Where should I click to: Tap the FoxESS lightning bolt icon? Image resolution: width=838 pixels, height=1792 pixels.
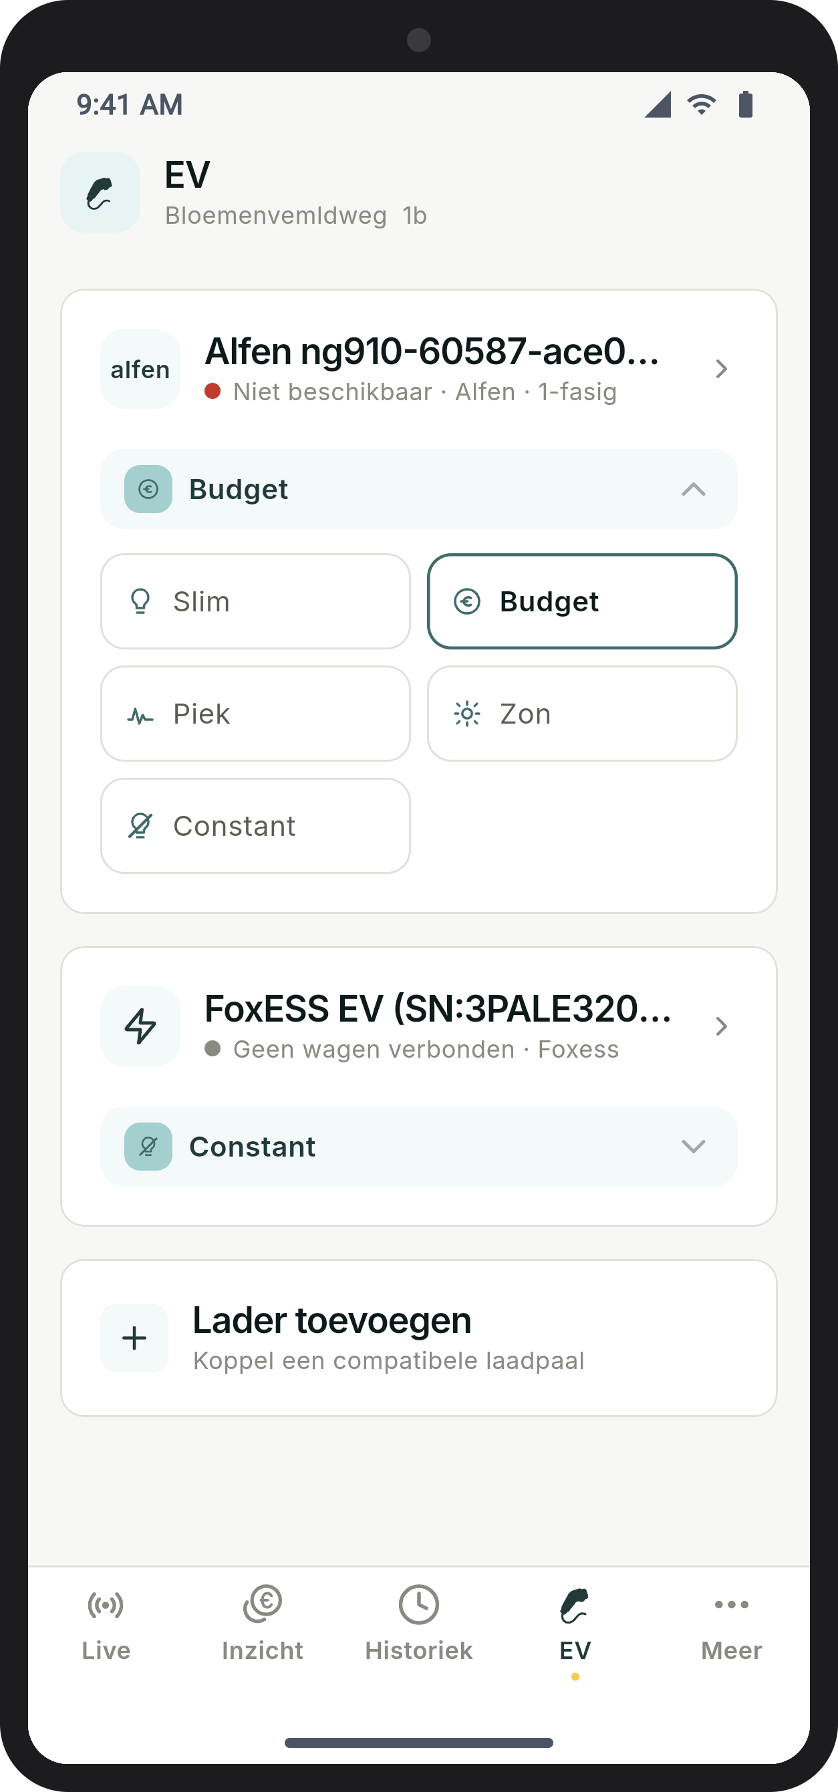click(x=140, y=1026)
